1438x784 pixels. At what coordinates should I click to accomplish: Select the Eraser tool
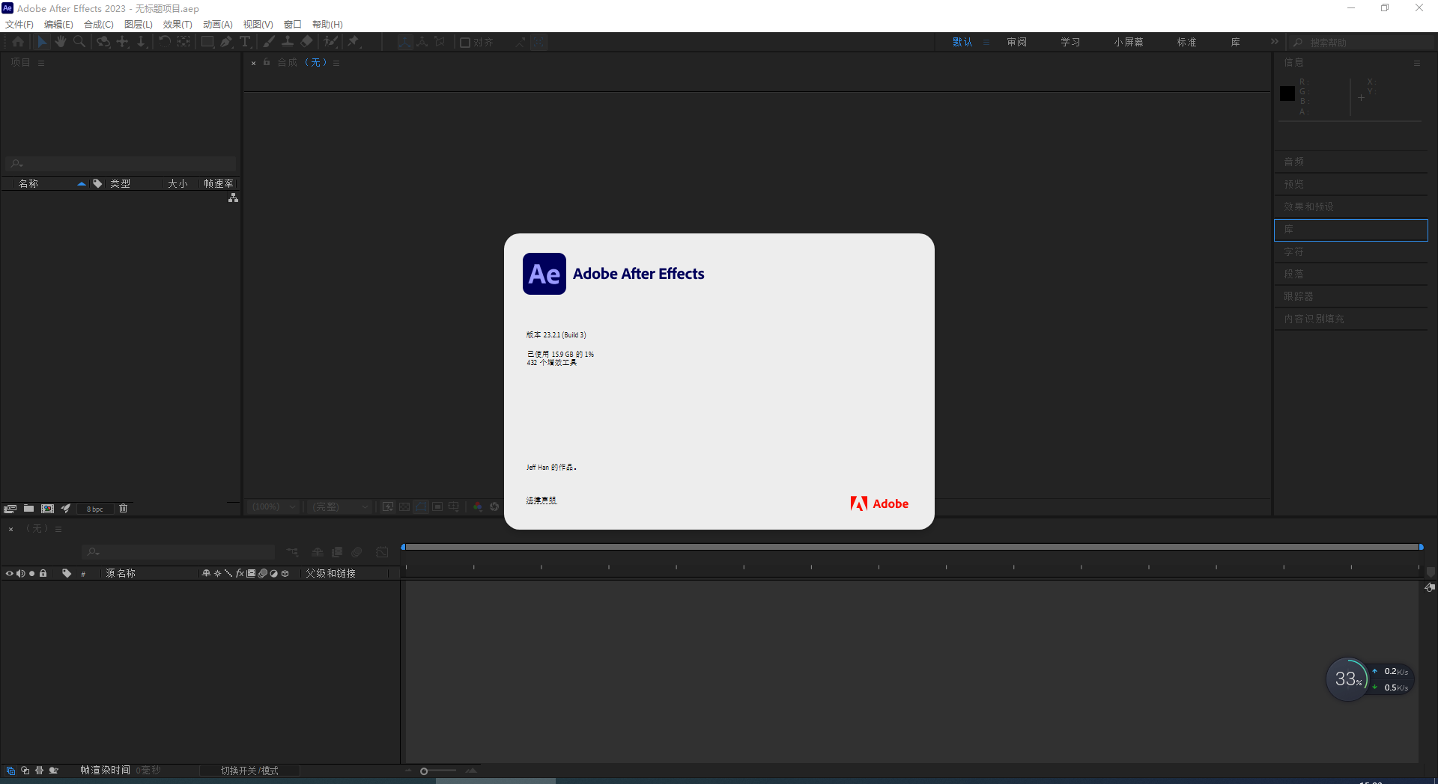point(307,42)
